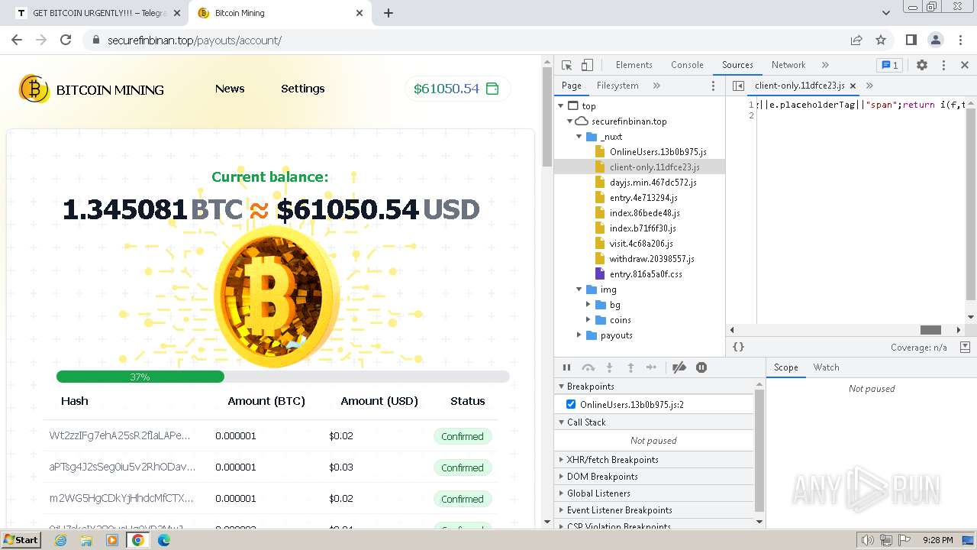Click the share page icon in address bar
This screenshot has width=977, height=550.
point(856,40)
